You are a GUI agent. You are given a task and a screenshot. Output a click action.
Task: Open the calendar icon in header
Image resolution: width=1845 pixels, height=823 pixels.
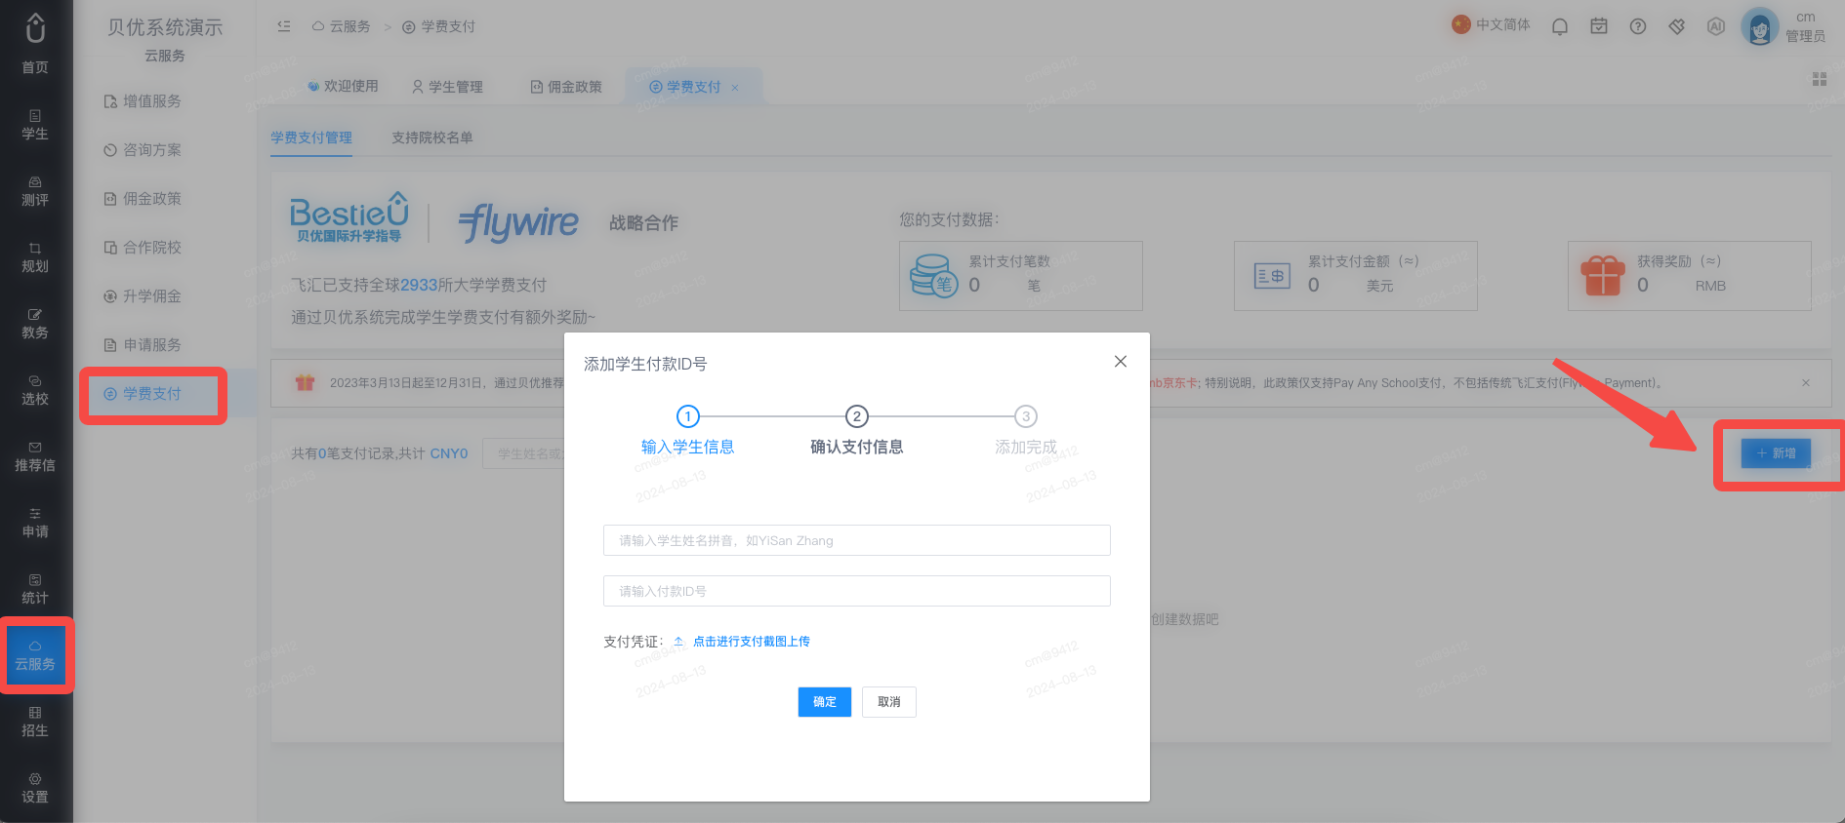[1599, 26]
